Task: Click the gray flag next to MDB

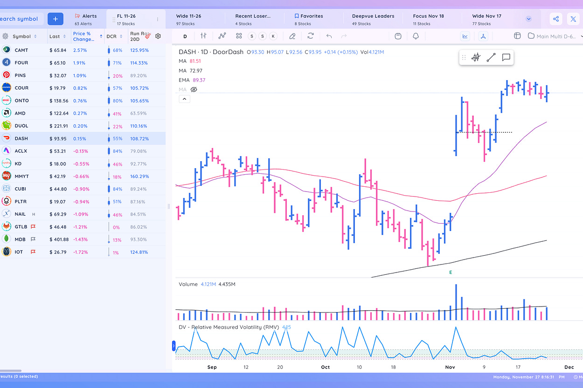Action: [33, 239]
